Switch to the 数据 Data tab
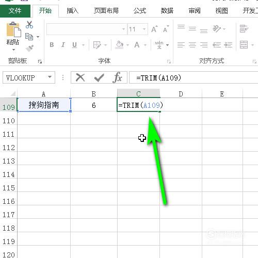Image resolution: width=258 pixels, height=258 pixels. (x=167, y=11)
